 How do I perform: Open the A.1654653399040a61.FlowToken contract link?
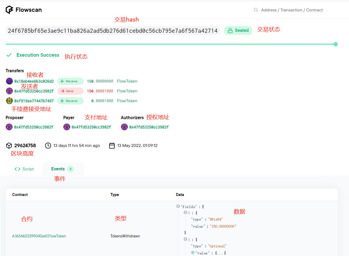[39, 236]
